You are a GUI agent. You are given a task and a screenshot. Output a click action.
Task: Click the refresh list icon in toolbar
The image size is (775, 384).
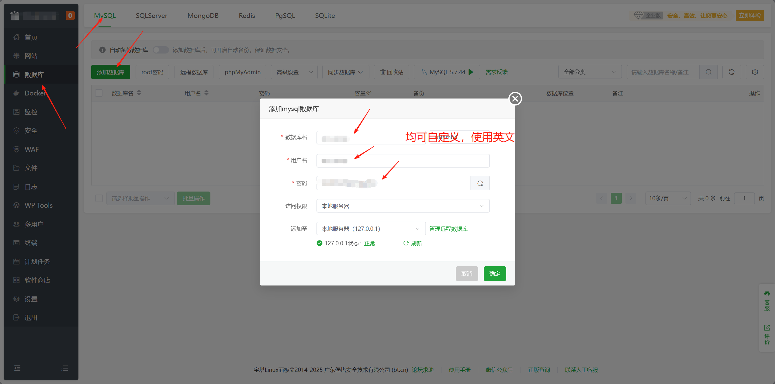pos(732,72)
